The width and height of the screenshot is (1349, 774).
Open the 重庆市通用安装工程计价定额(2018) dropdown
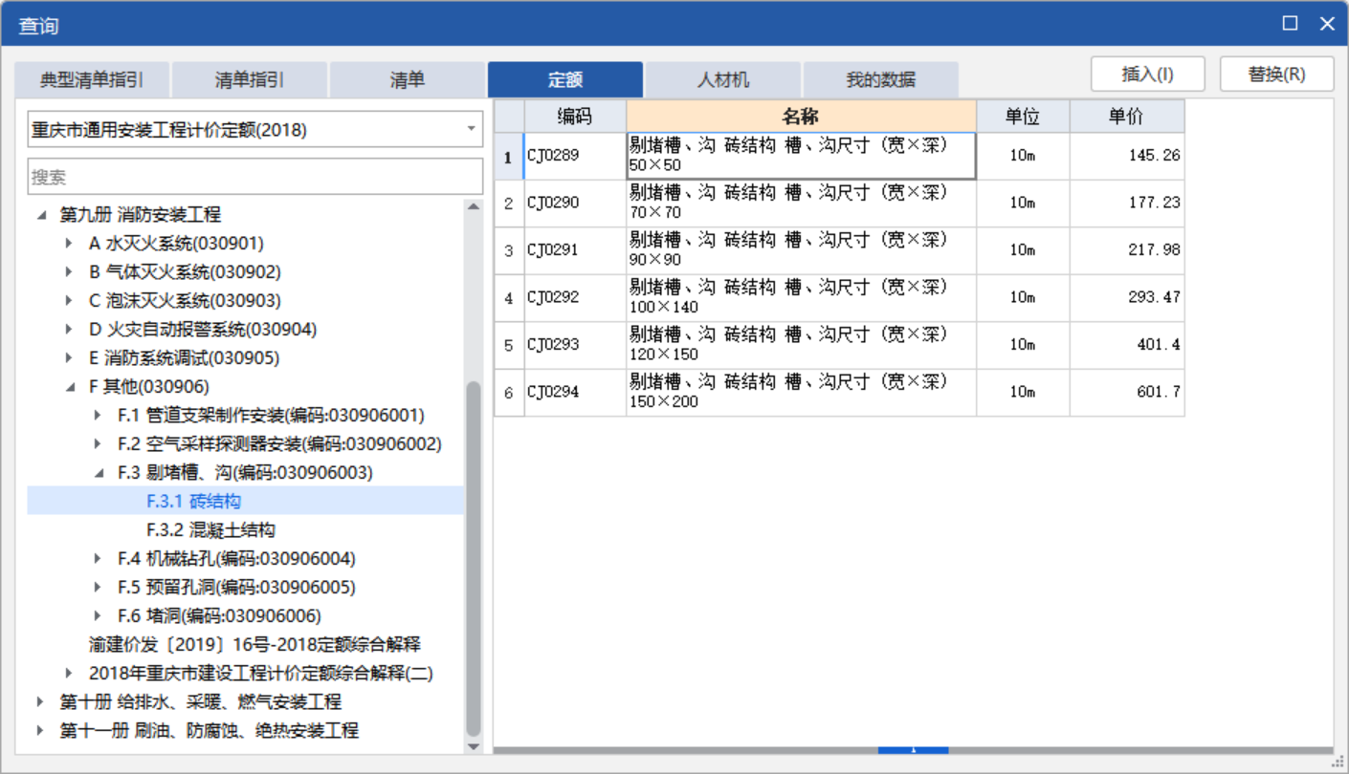coord(469,128)
